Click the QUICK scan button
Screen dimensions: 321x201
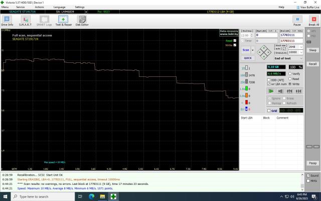[x=247, y=58]
